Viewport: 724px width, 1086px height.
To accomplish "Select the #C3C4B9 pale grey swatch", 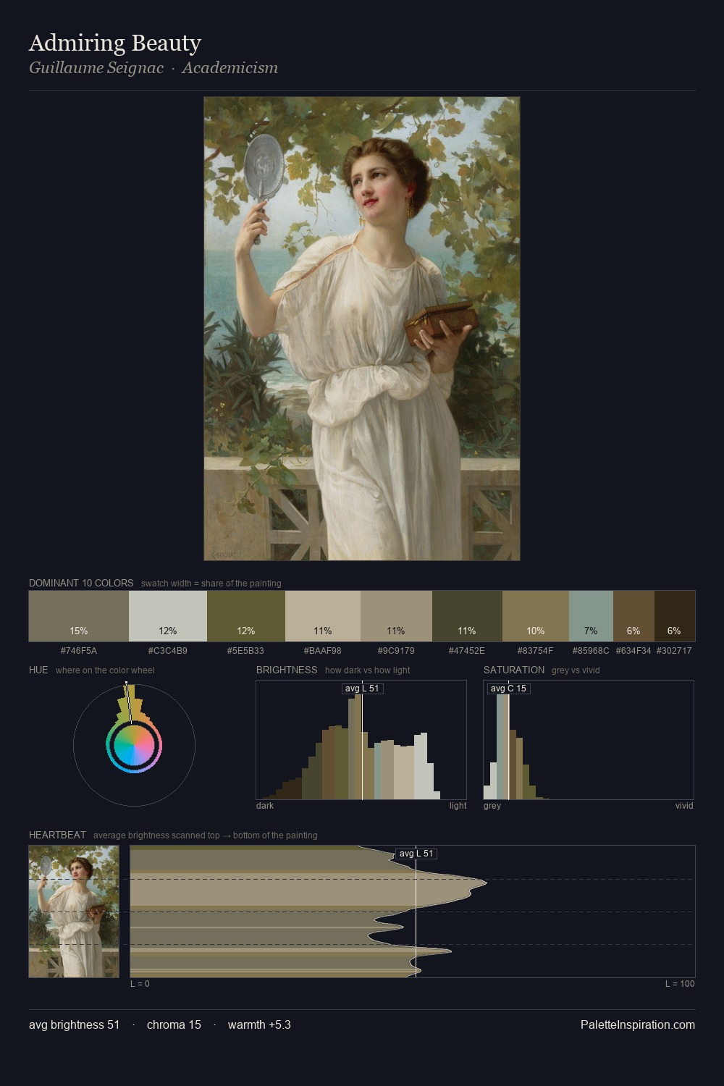I will click(168, 616).
